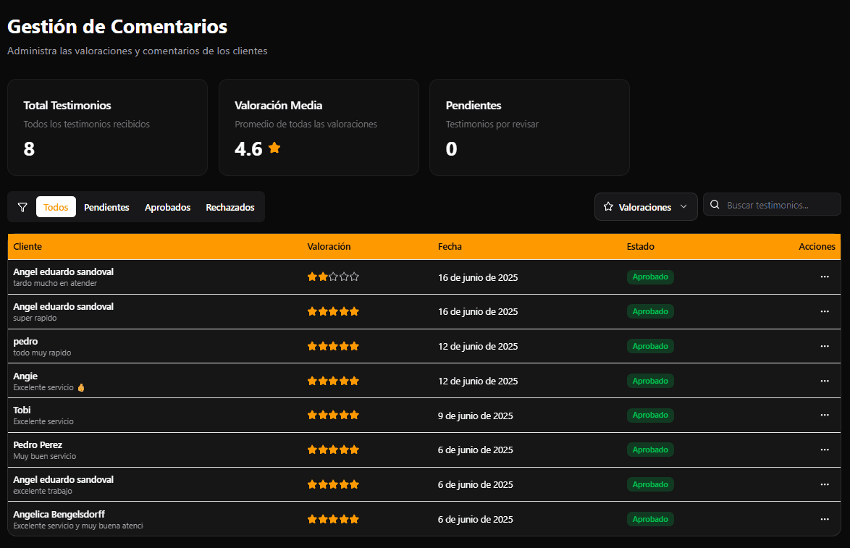The height and width of the screenshot is (548, 850).
Task: Click the Valoración column header
Action: point(329,247)
